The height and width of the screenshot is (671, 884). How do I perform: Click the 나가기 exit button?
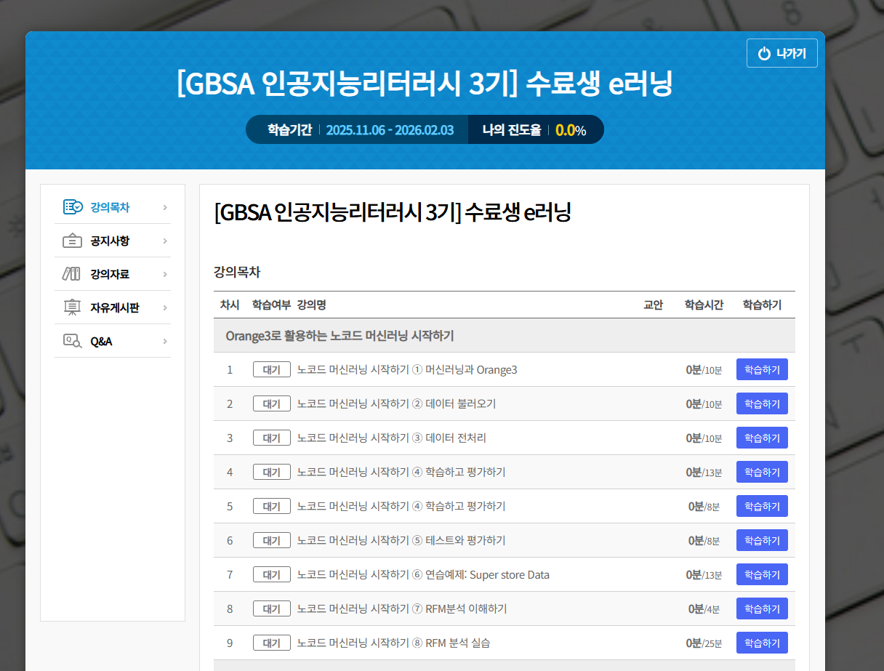(x=782, y=53)
